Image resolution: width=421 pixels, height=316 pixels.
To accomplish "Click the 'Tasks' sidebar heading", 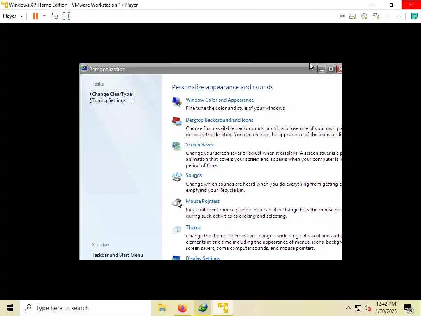I will pos(98,84).
